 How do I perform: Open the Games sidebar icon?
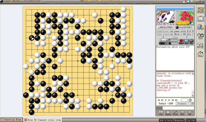pos(201,10)
